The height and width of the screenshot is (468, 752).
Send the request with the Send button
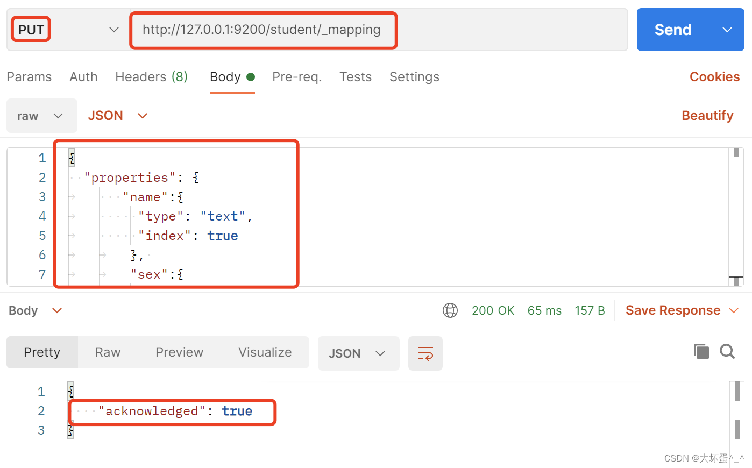pyautogui.click(x=673, y=30)
